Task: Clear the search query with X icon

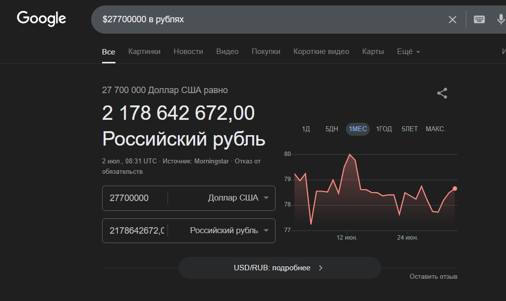Action: click(452, 19)
